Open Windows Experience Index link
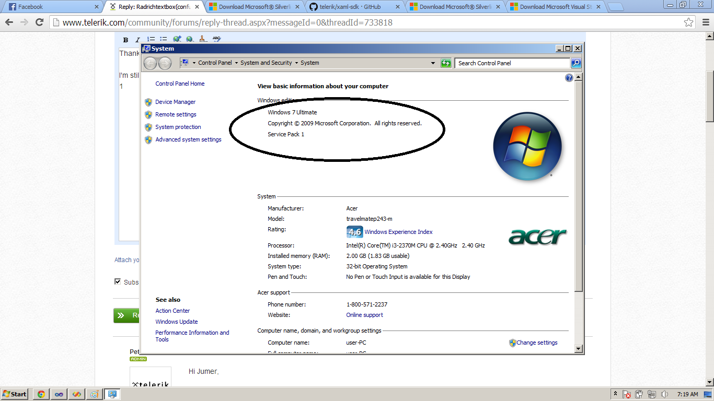This screenshot has height=401, width=714. pyautogui.click(x=398, y=232)
